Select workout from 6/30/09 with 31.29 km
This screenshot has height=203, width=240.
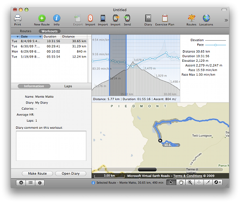pyautogui.click(x=49, y=46)
